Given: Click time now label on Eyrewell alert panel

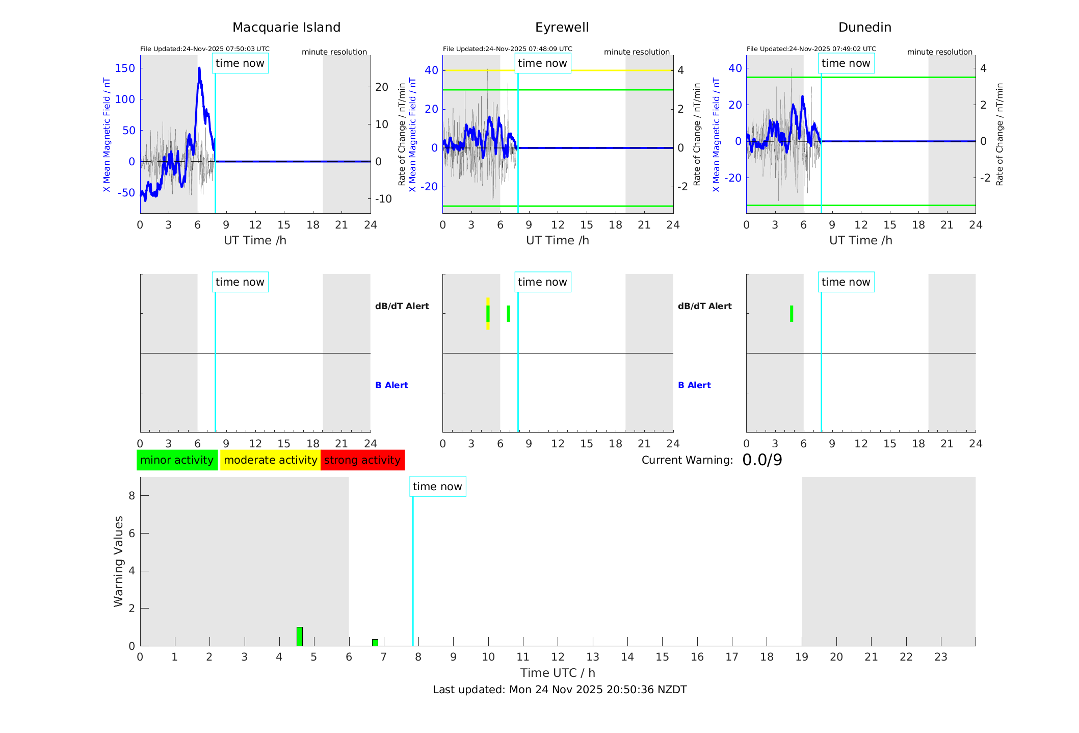Looking at the screenshot, I should click(542, 282).
